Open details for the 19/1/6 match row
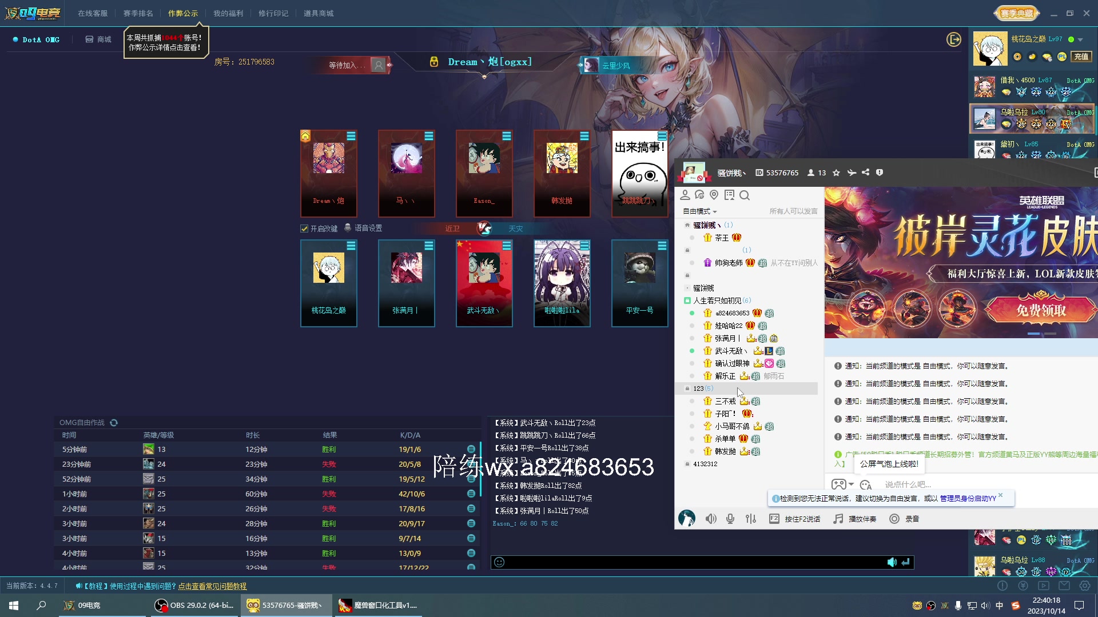 471,449
